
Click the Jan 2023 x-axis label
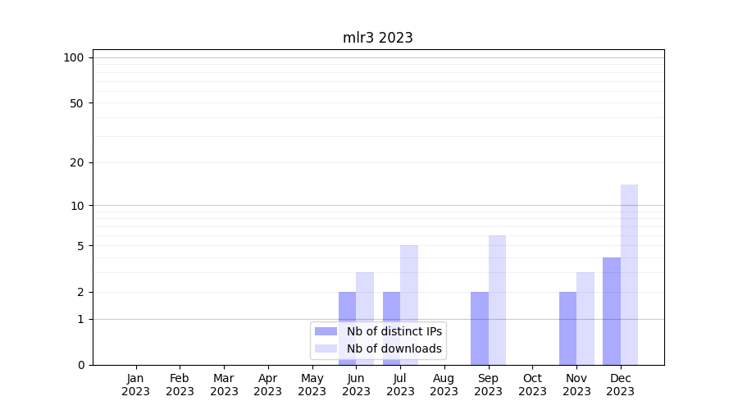pos(136,385)
